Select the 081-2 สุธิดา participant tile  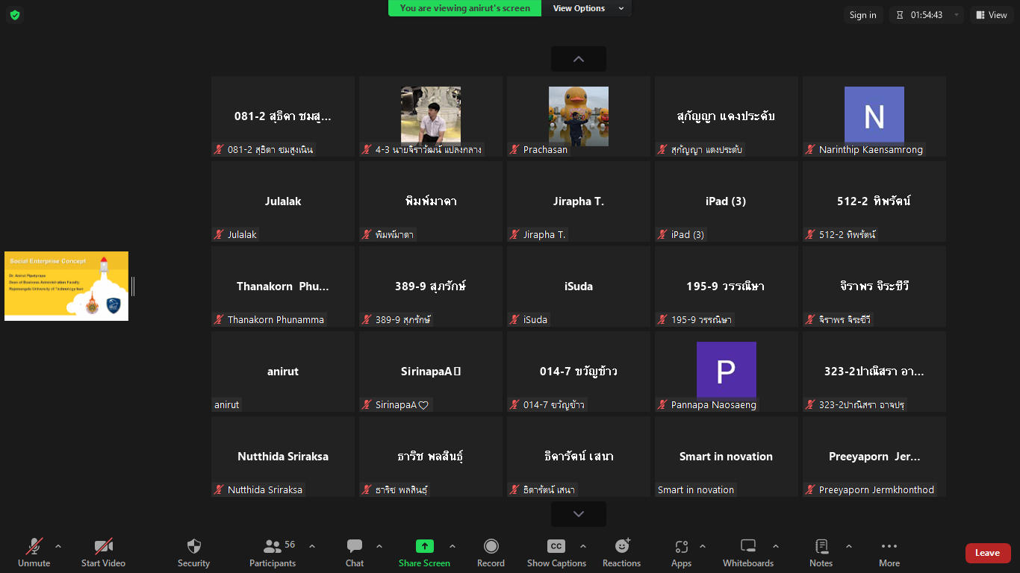283,116
